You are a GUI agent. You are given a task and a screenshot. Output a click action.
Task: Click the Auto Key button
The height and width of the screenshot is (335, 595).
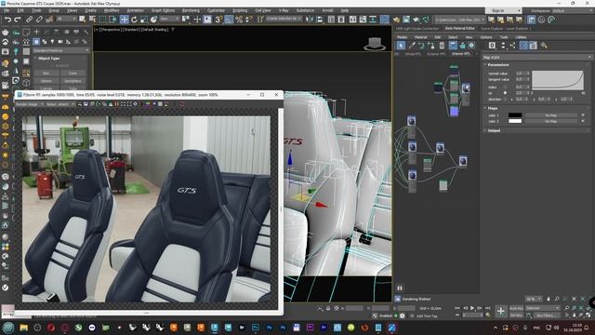pyautogui.click(x=516, y=308)
